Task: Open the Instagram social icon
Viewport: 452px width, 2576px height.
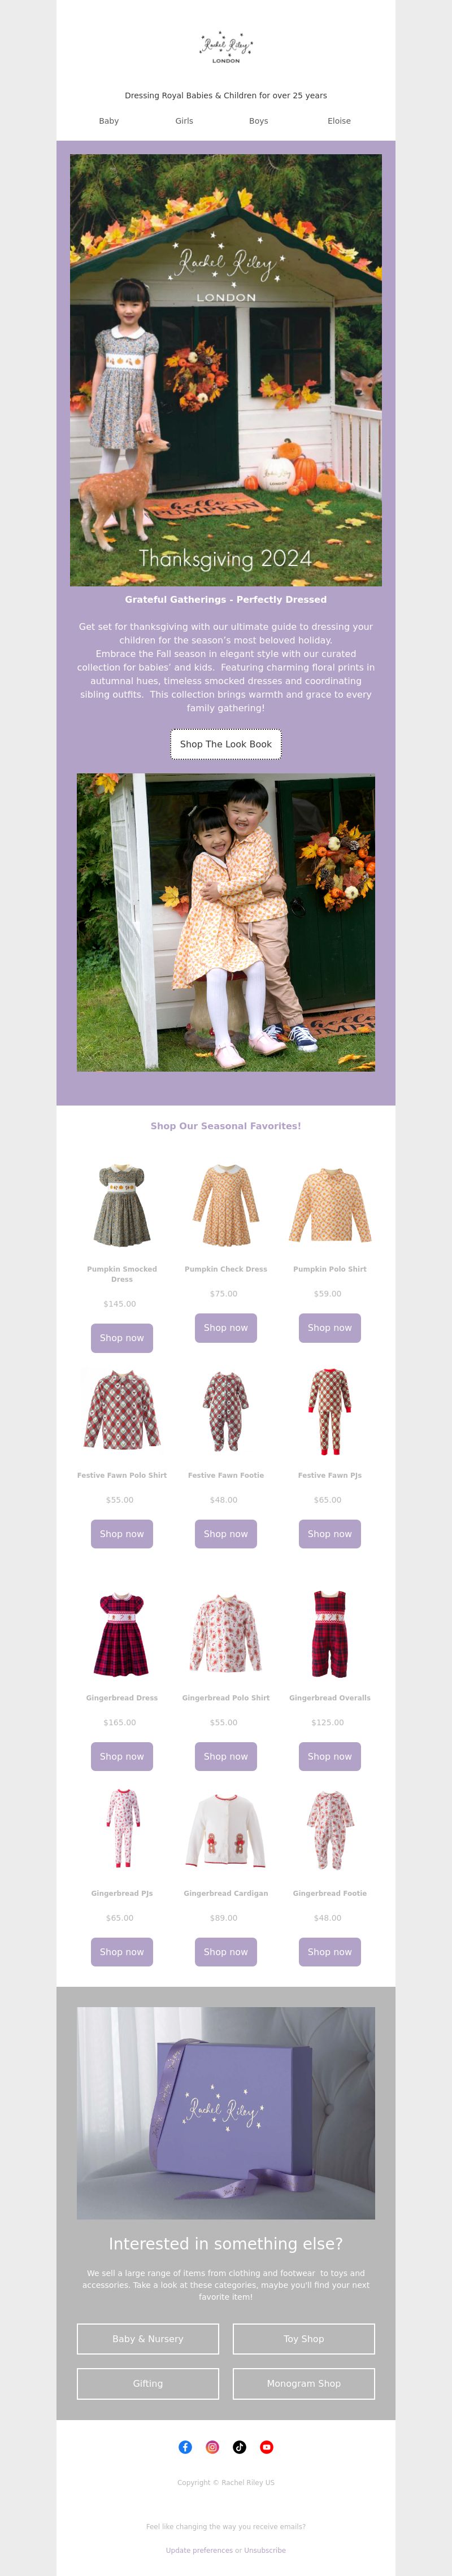Action: (x=212, y=2447)
